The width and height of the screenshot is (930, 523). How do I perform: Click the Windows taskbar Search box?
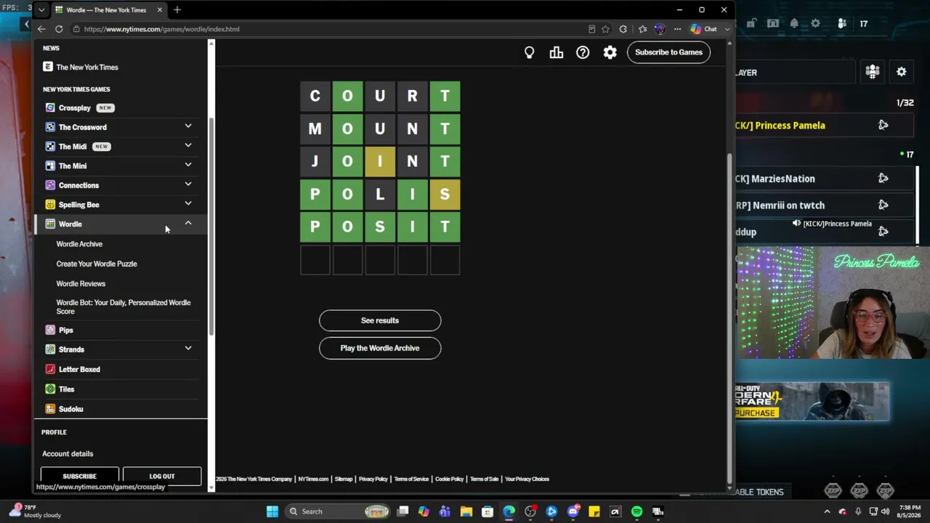click(x=339, y=511)
